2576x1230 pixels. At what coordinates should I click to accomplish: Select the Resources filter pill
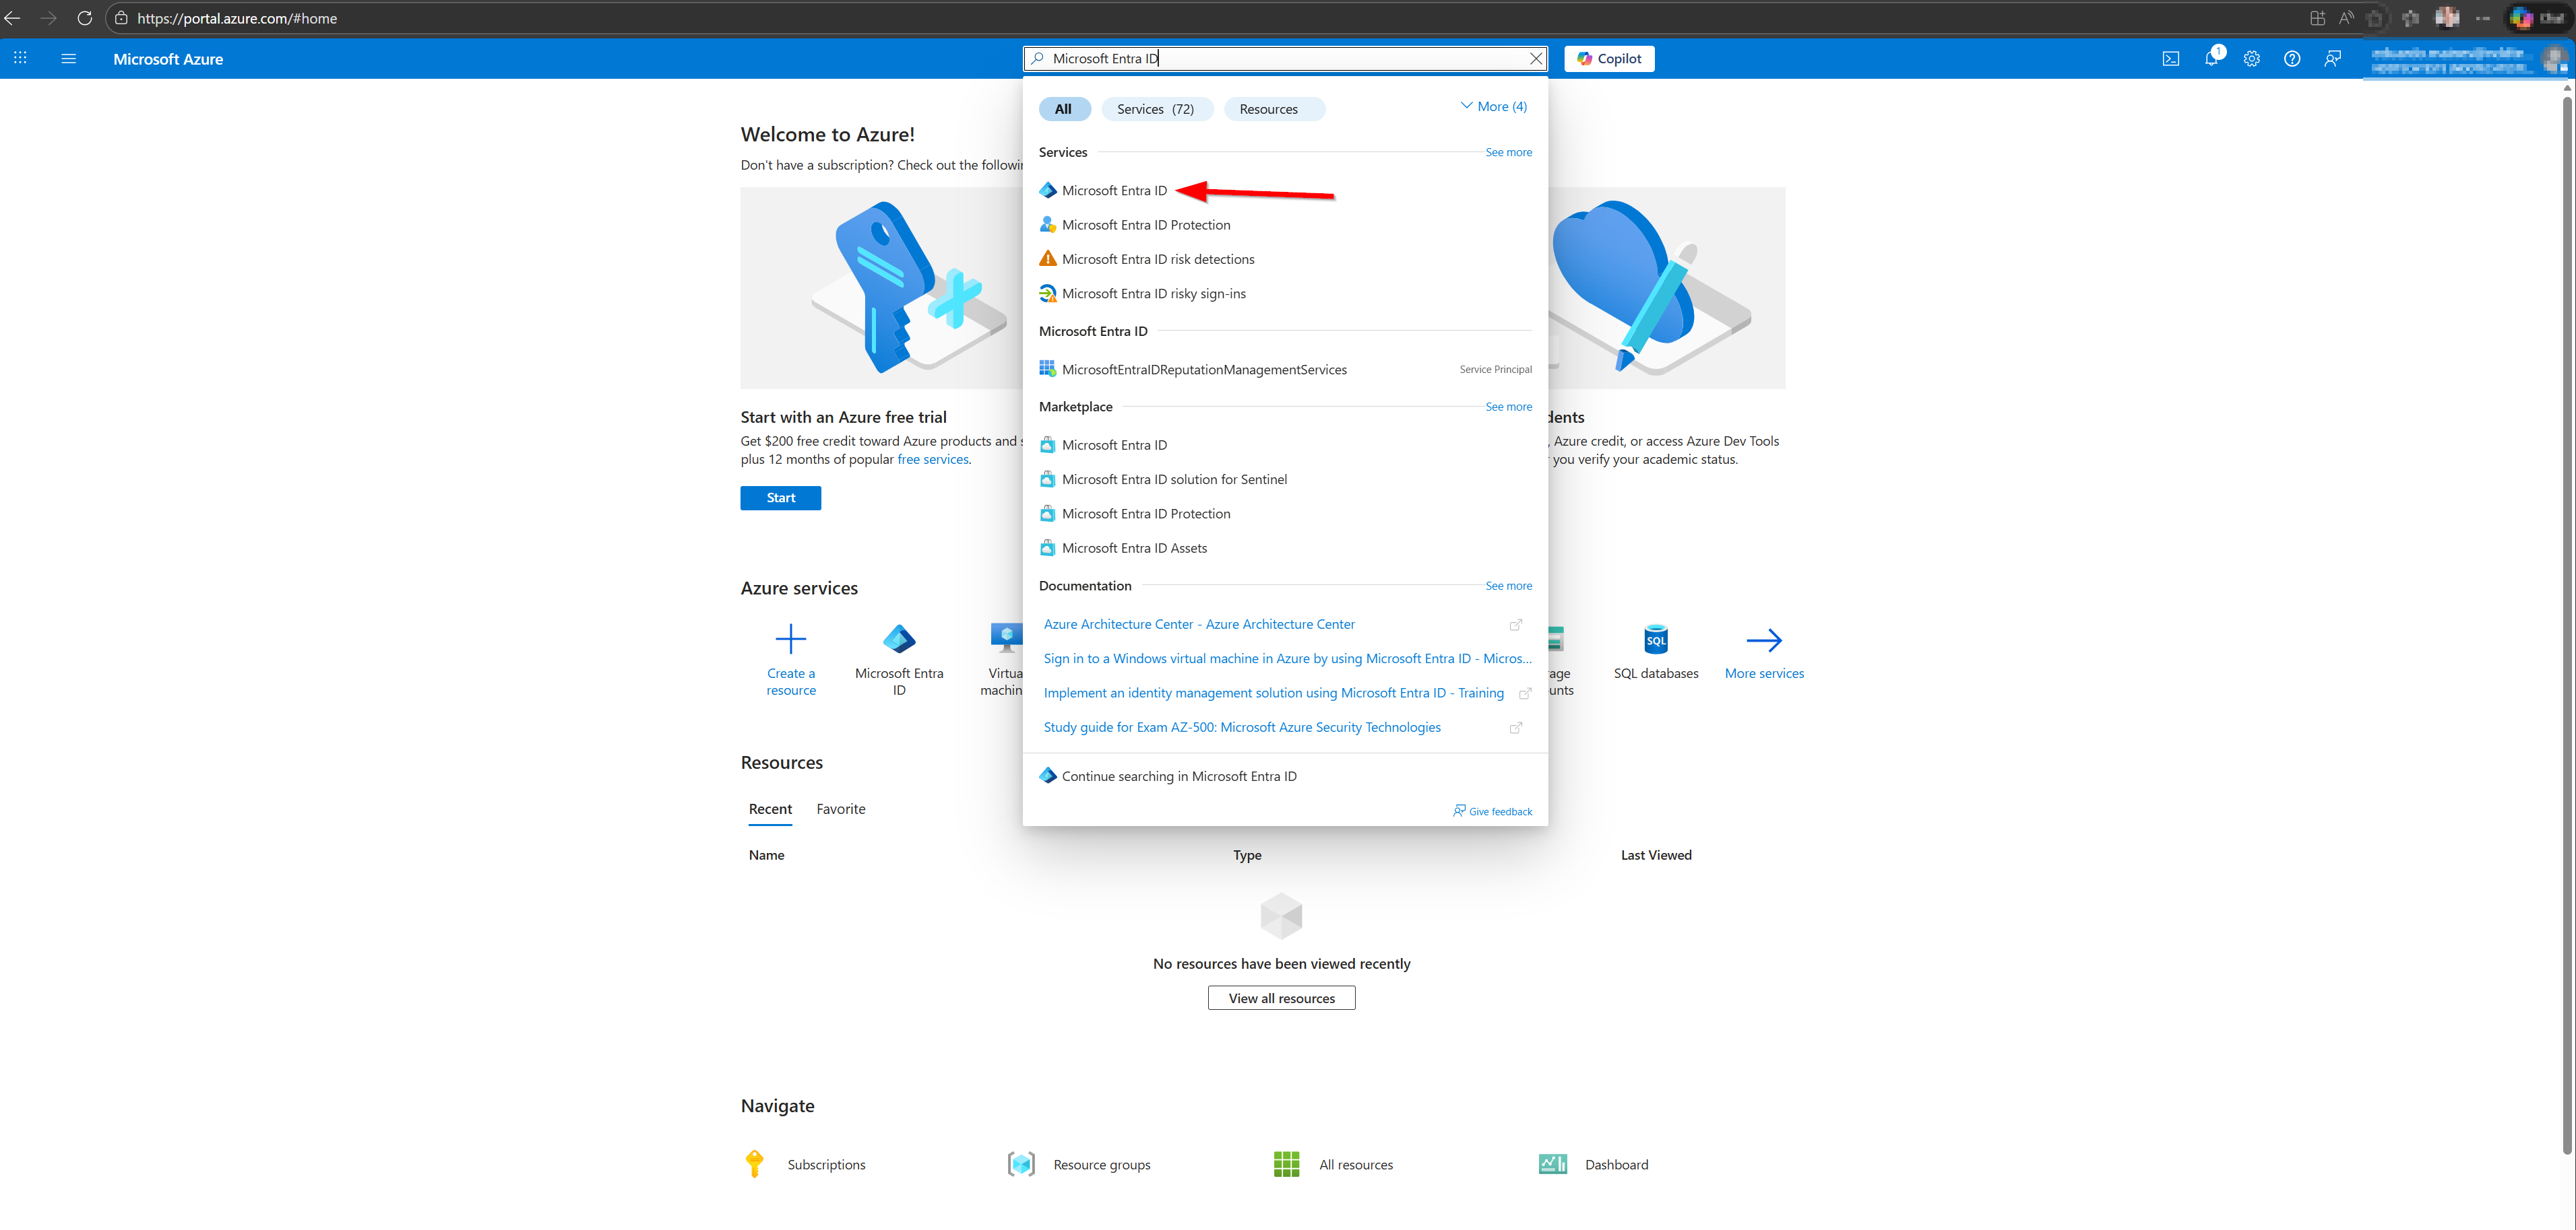[1268, 109]
